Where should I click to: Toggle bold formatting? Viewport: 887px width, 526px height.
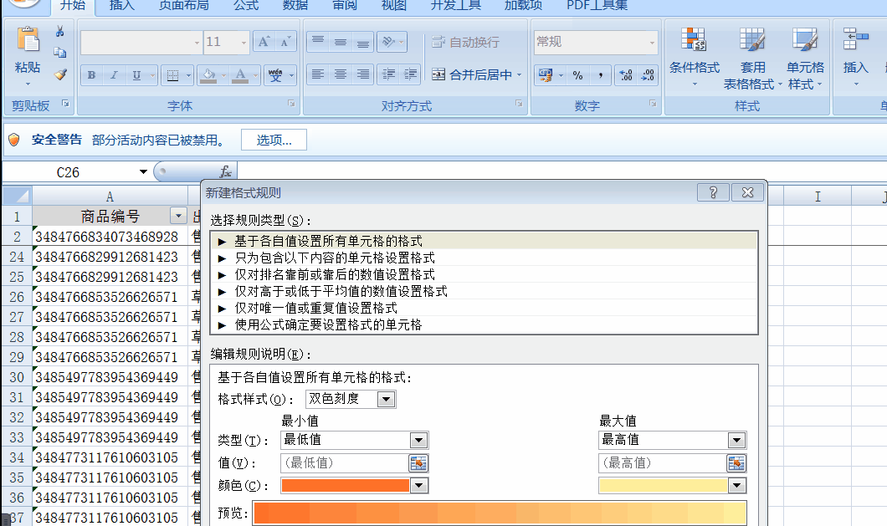click(90, 74)
